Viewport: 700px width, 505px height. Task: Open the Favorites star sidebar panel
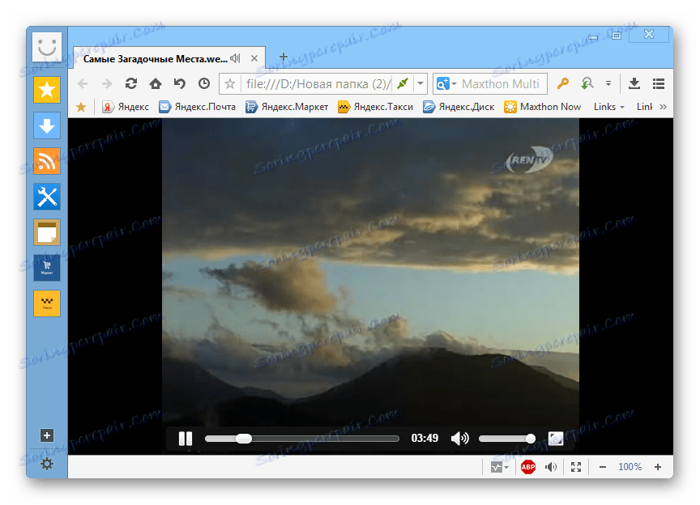(47, 90)
